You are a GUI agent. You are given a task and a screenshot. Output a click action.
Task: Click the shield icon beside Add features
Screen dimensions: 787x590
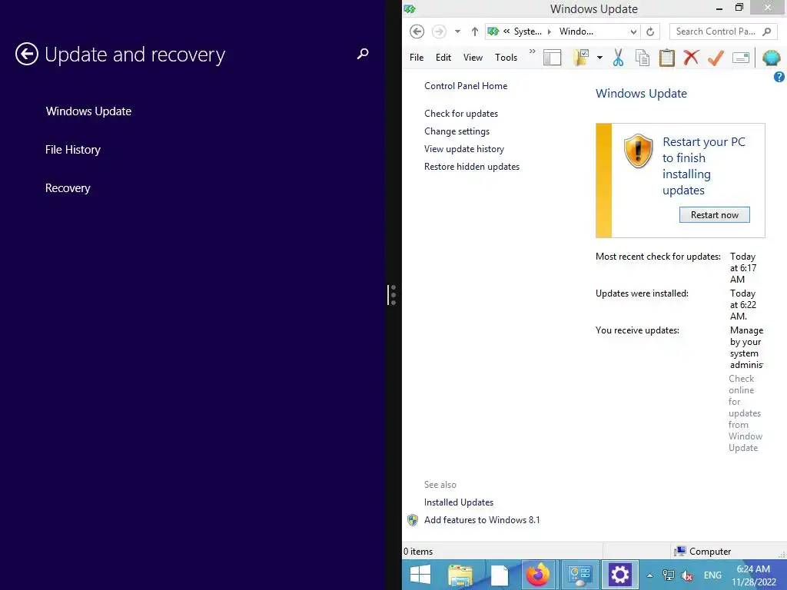point(413,520)
